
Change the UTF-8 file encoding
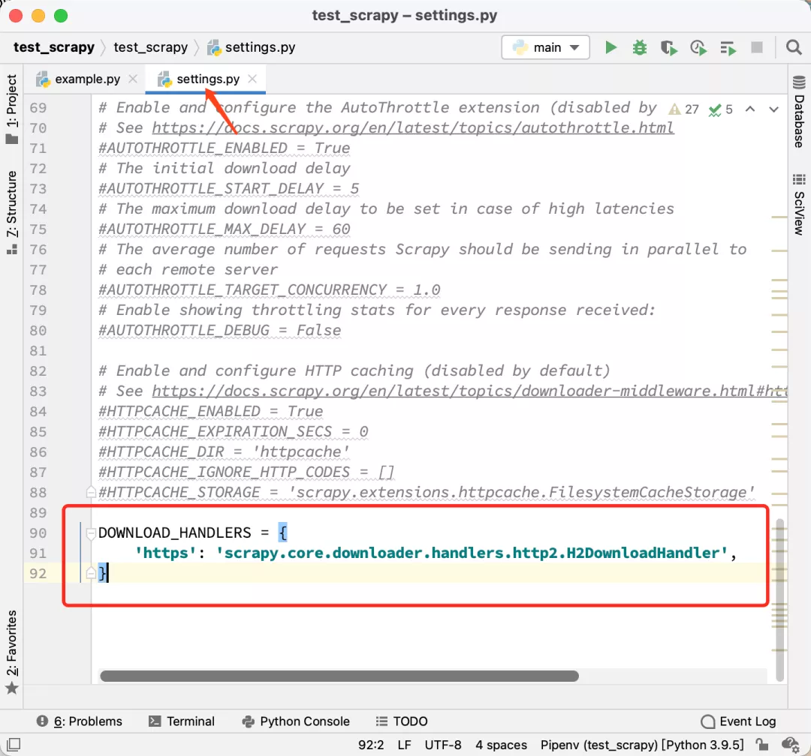click(443, 745)
